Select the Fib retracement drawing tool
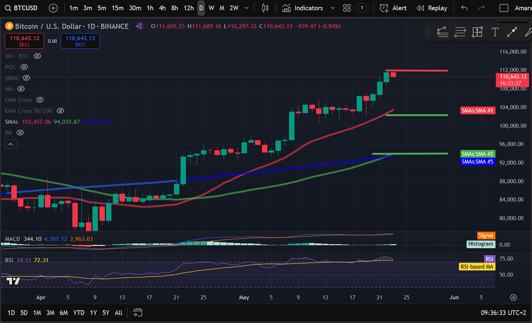Image resolution: width=532 pixels, height=323 pixels. (442, 32)
